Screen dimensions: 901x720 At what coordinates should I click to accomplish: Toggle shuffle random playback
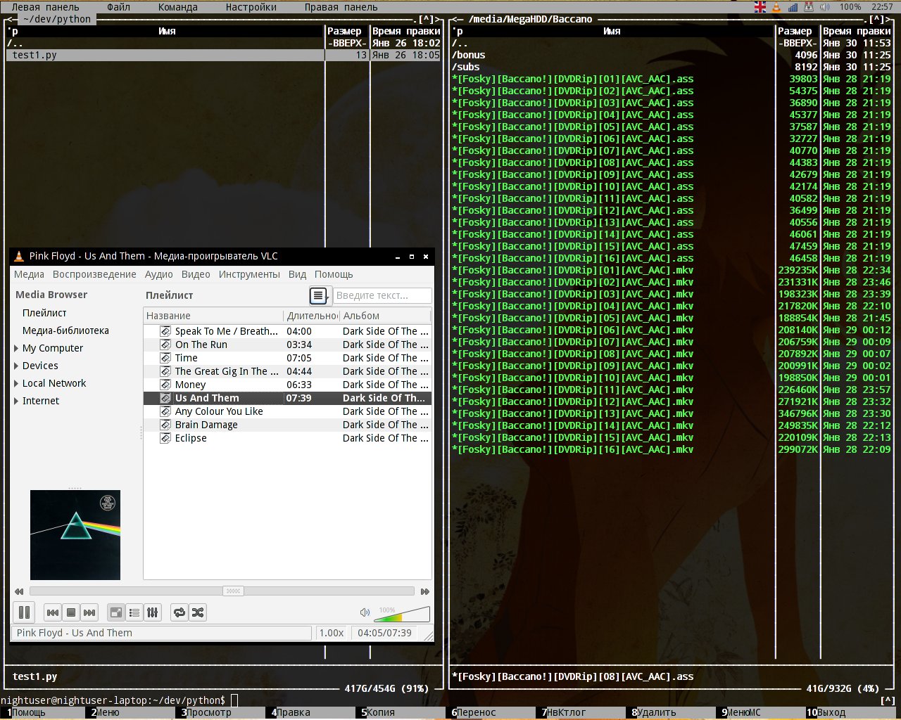(198, 612)
